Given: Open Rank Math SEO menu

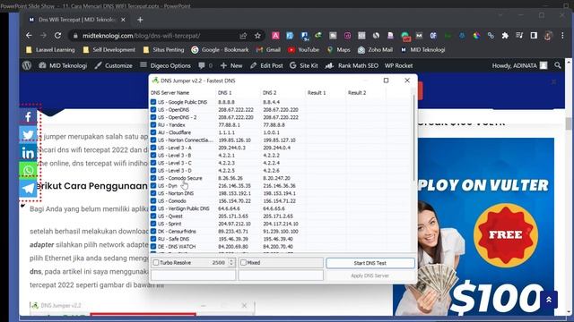Looking at the screenshot, I should [352, 65].
